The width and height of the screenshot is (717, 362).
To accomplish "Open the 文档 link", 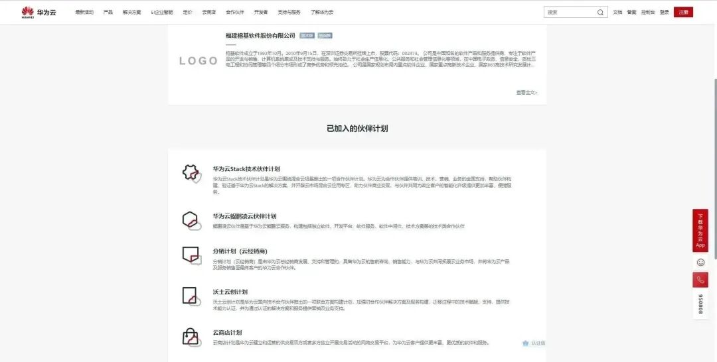I will [x=617, y=13].
